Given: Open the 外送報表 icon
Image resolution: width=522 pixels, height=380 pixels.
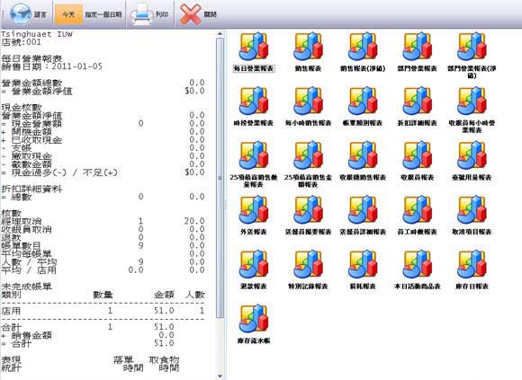Looking at the screenshot, I should tap(253, 216).
